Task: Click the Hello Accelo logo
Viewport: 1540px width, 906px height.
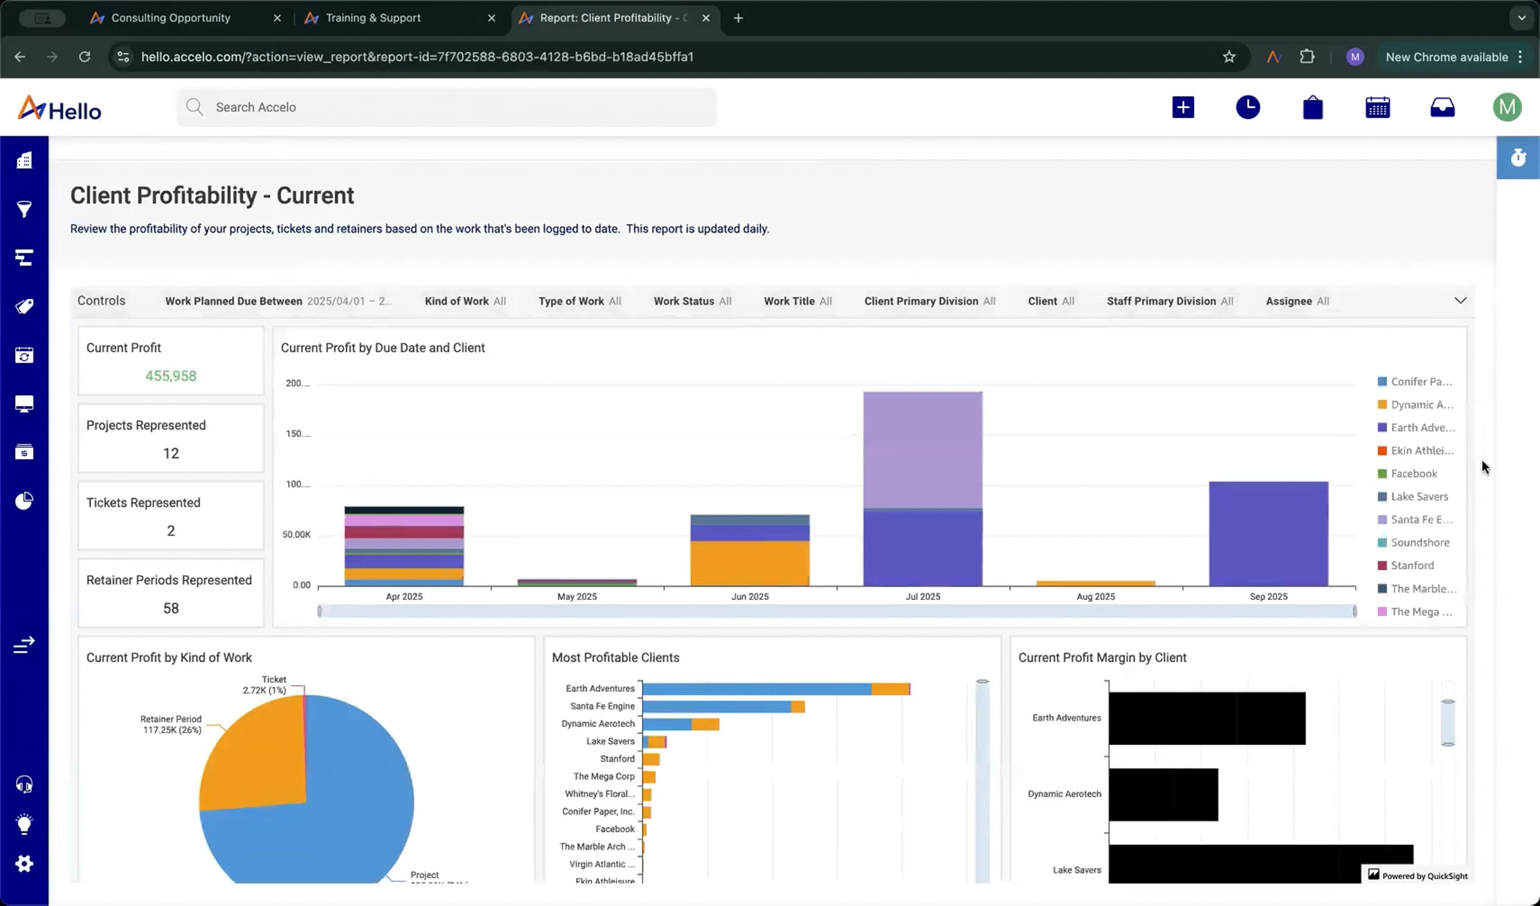Action: click(x=59, y=108)
